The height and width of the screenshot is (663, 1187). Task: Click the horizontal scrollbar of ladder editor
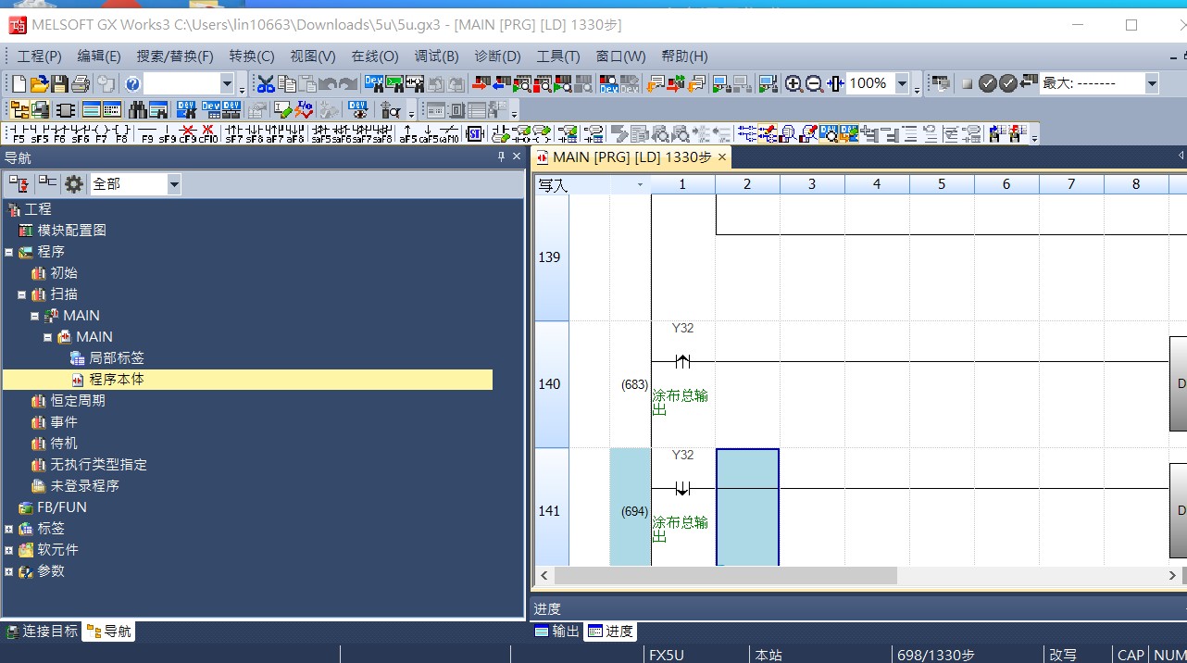pyautogui.click(x=725, y=576)
